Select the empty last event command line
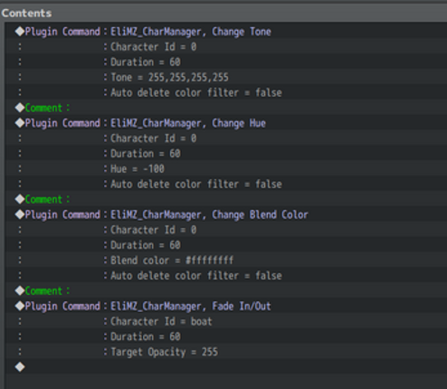447x389 pixels. 226,367
